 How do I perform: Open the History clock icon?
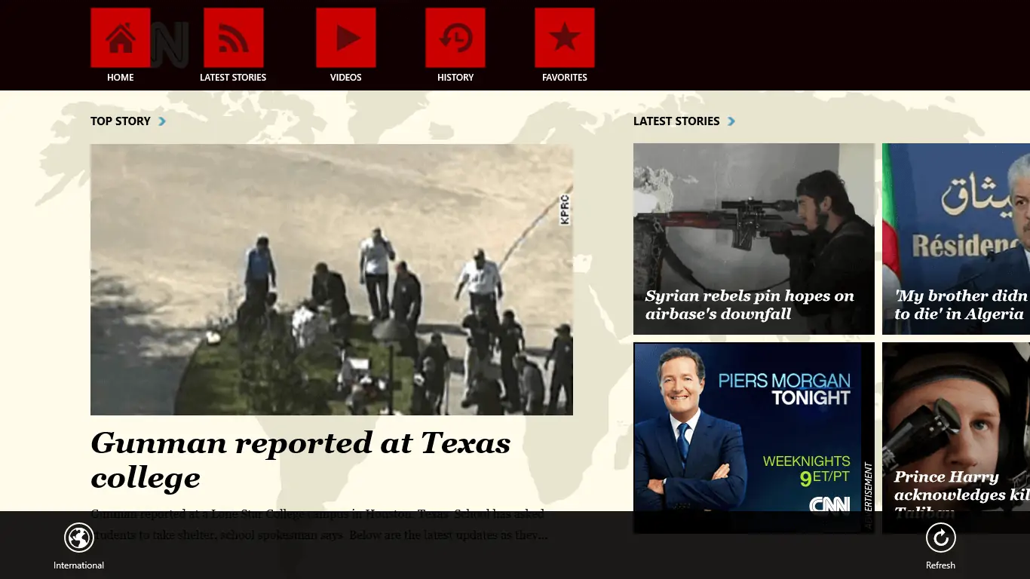point(455,38)
